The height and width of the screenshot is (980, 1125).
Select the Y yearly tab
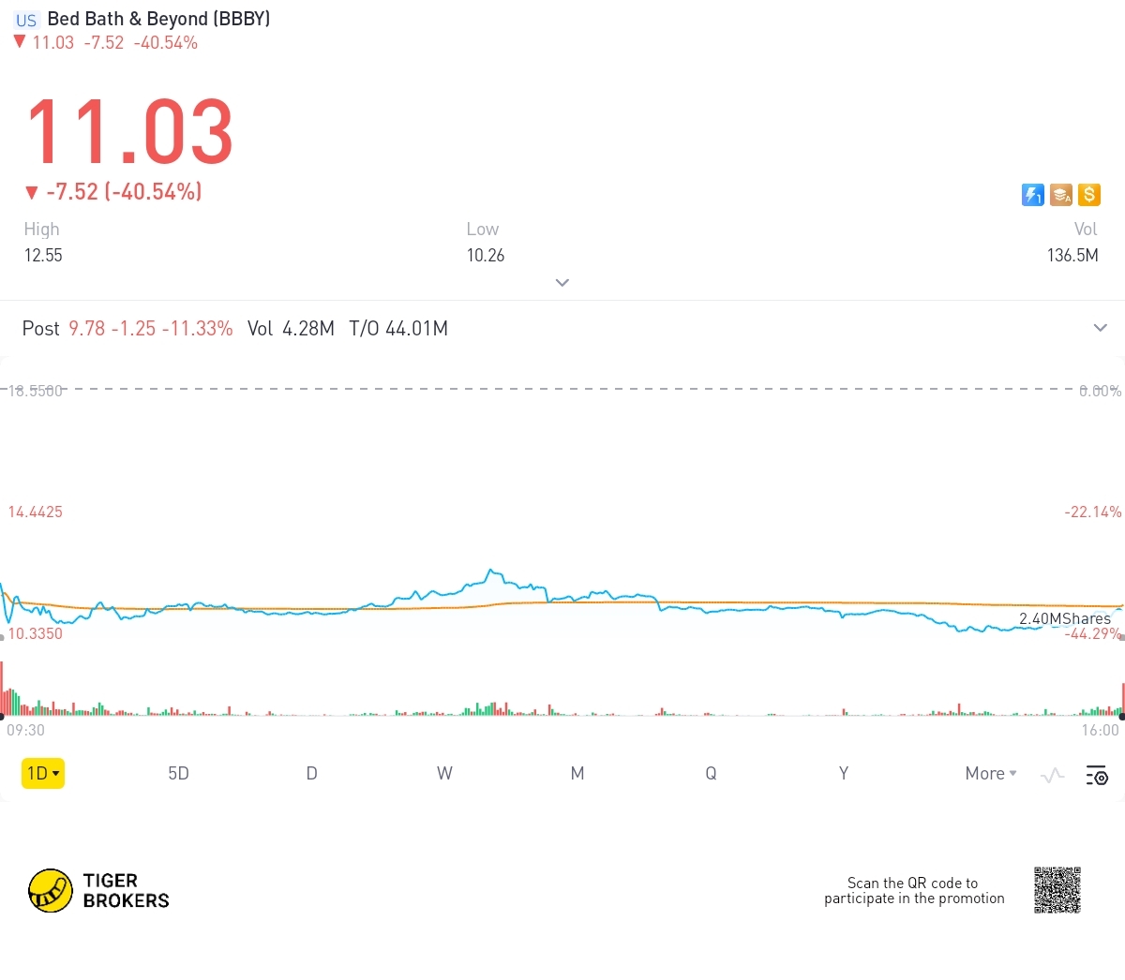click(x=844, y=773)
